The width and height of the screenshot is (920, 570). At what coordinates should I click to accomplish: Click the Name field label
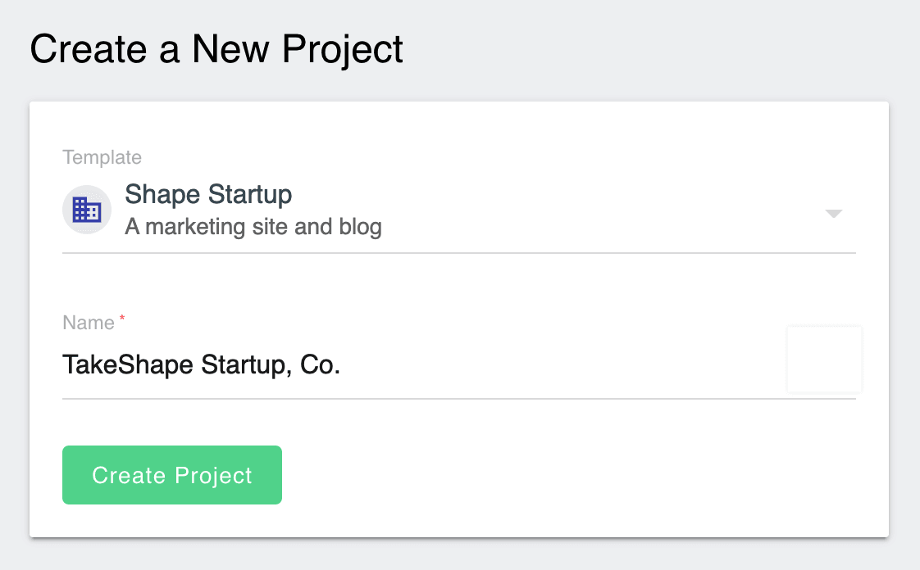(89, 323)
